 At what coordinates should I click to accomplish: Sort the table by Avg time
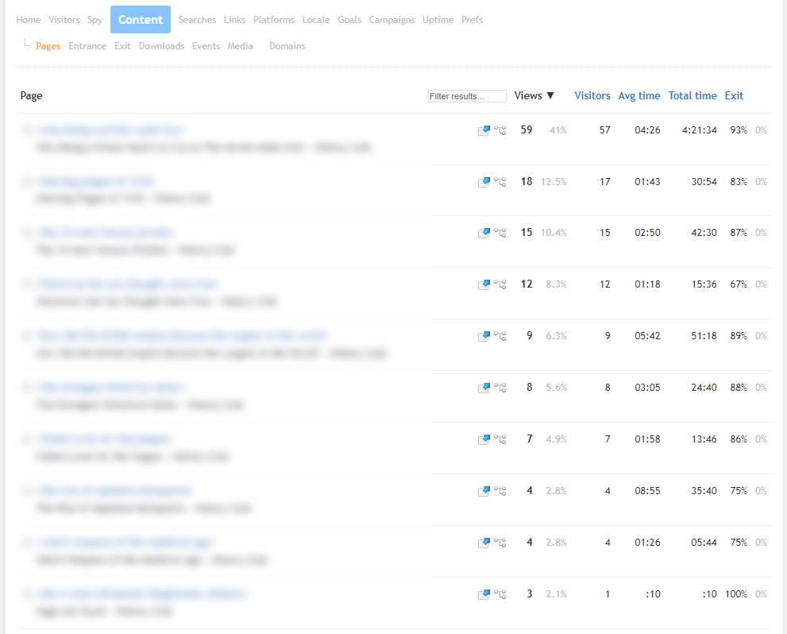(x=638, y=95)
